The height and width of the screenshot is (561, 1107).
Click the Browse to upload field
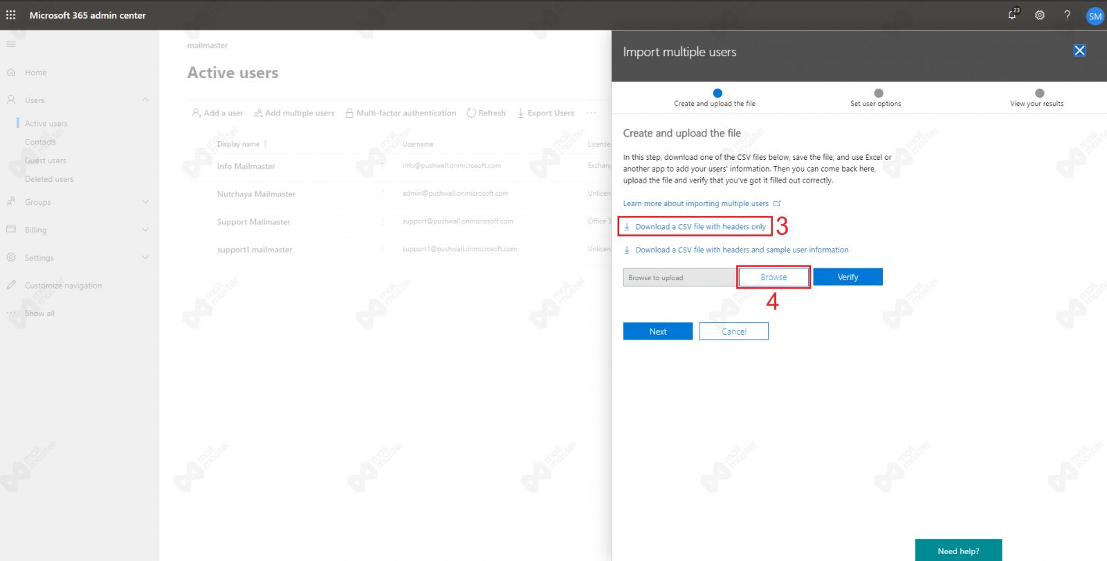coord(680,277)
